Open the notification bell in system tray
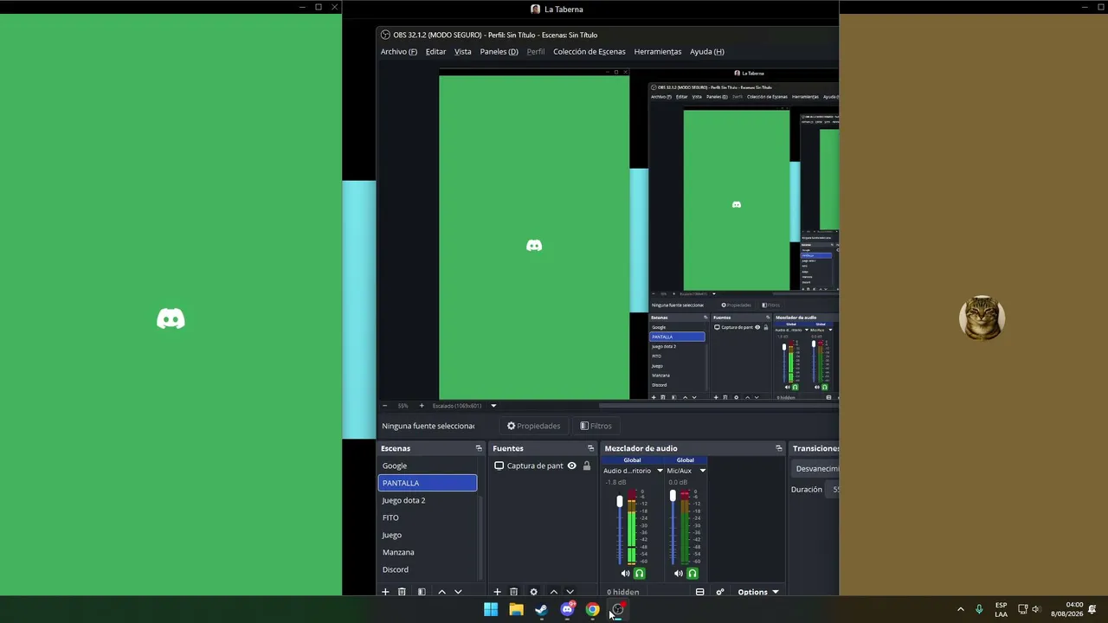 (1092, 609)
